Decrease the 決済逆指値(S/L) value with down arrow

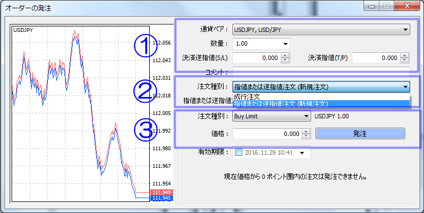(x=285, y=60)
